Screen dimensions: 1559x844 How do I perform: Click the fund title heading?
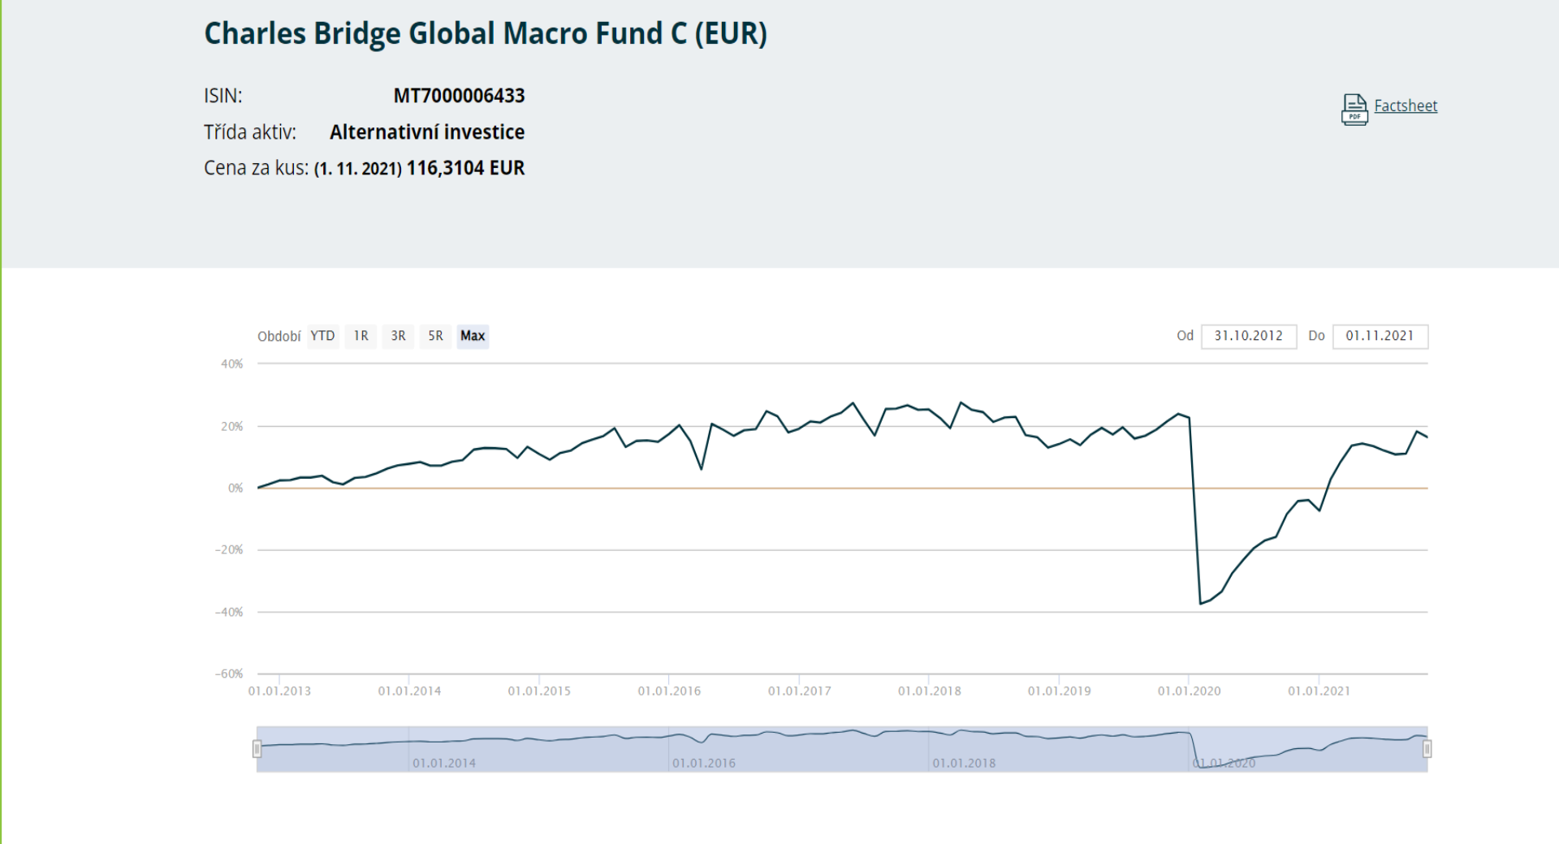pos(485,33)
